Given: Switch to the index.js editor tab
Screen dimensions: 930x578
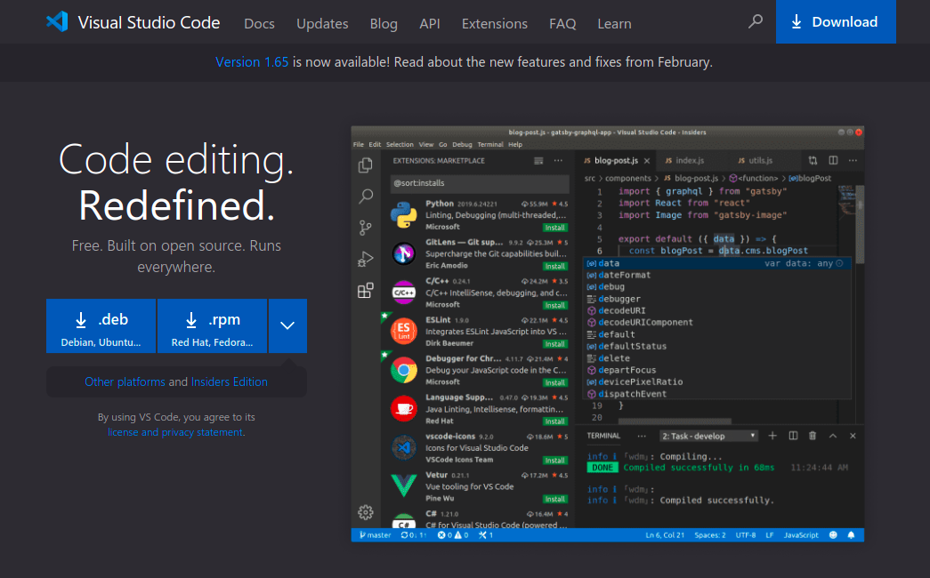Looking at the screenshot, I should [690, 161].
